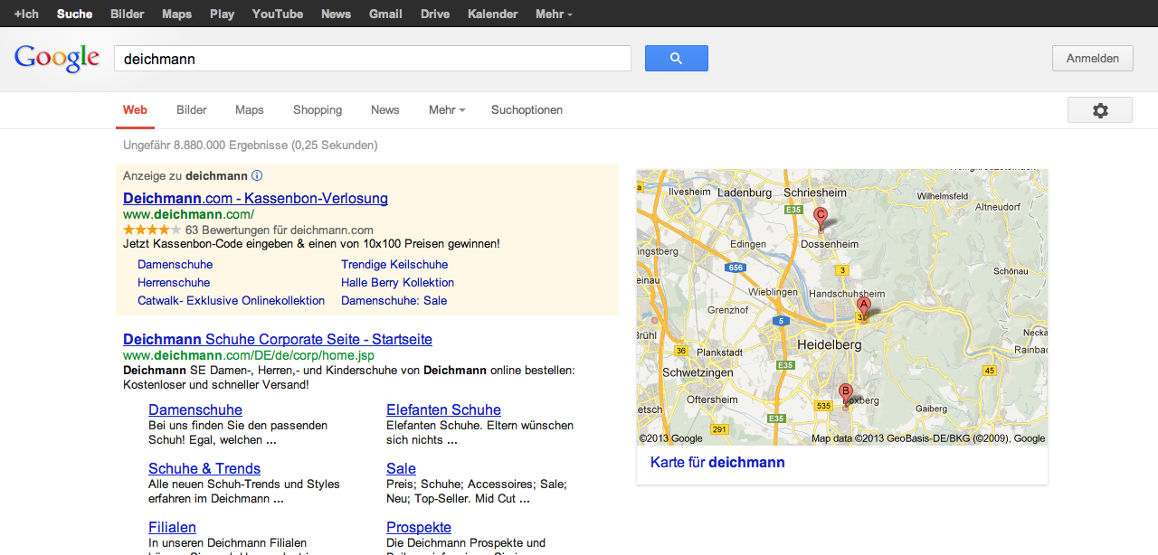Image resolution: width=1158 pixels, height=555 pixels.
Task: Open the Damenschuhe: Sale ad sitelink
Action: click(x=394, y=301)
